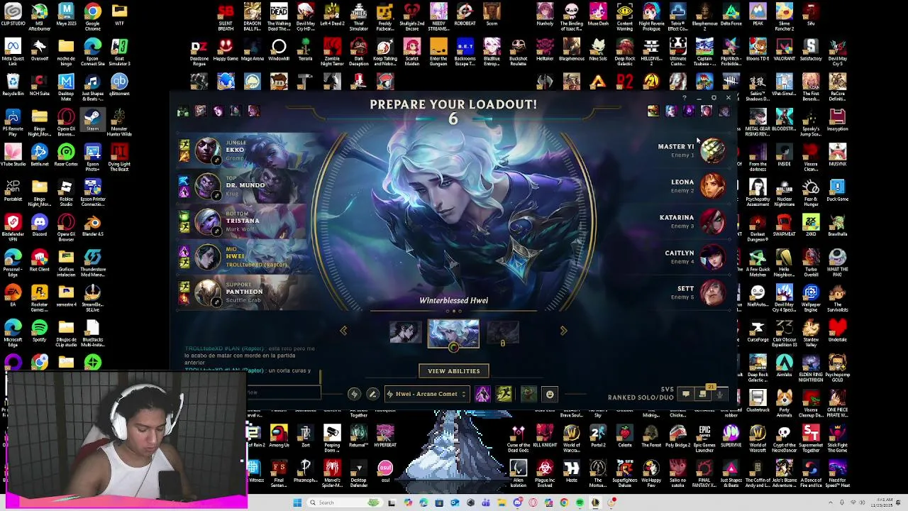
Task: Open qBittorrent desktop shortcut
Action: 119,84
